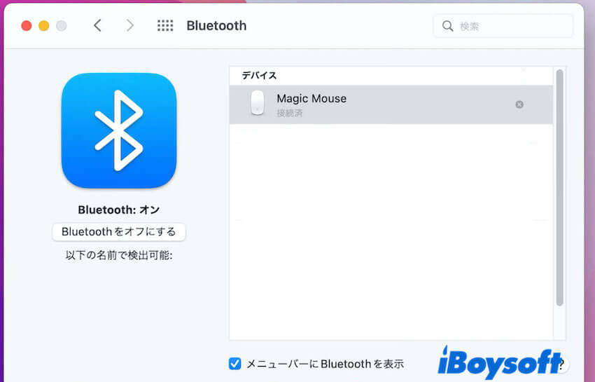This screenshot has height=382, width=595.
Task: Click the large Bluetooth logo
Action: 119,130
